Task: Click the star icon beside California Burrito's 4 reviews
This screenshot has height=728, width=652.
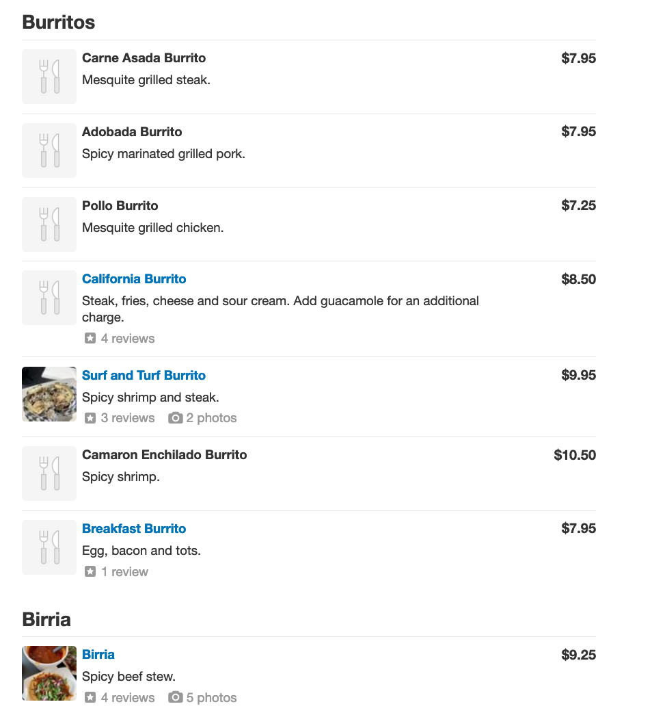Action: 90,339
